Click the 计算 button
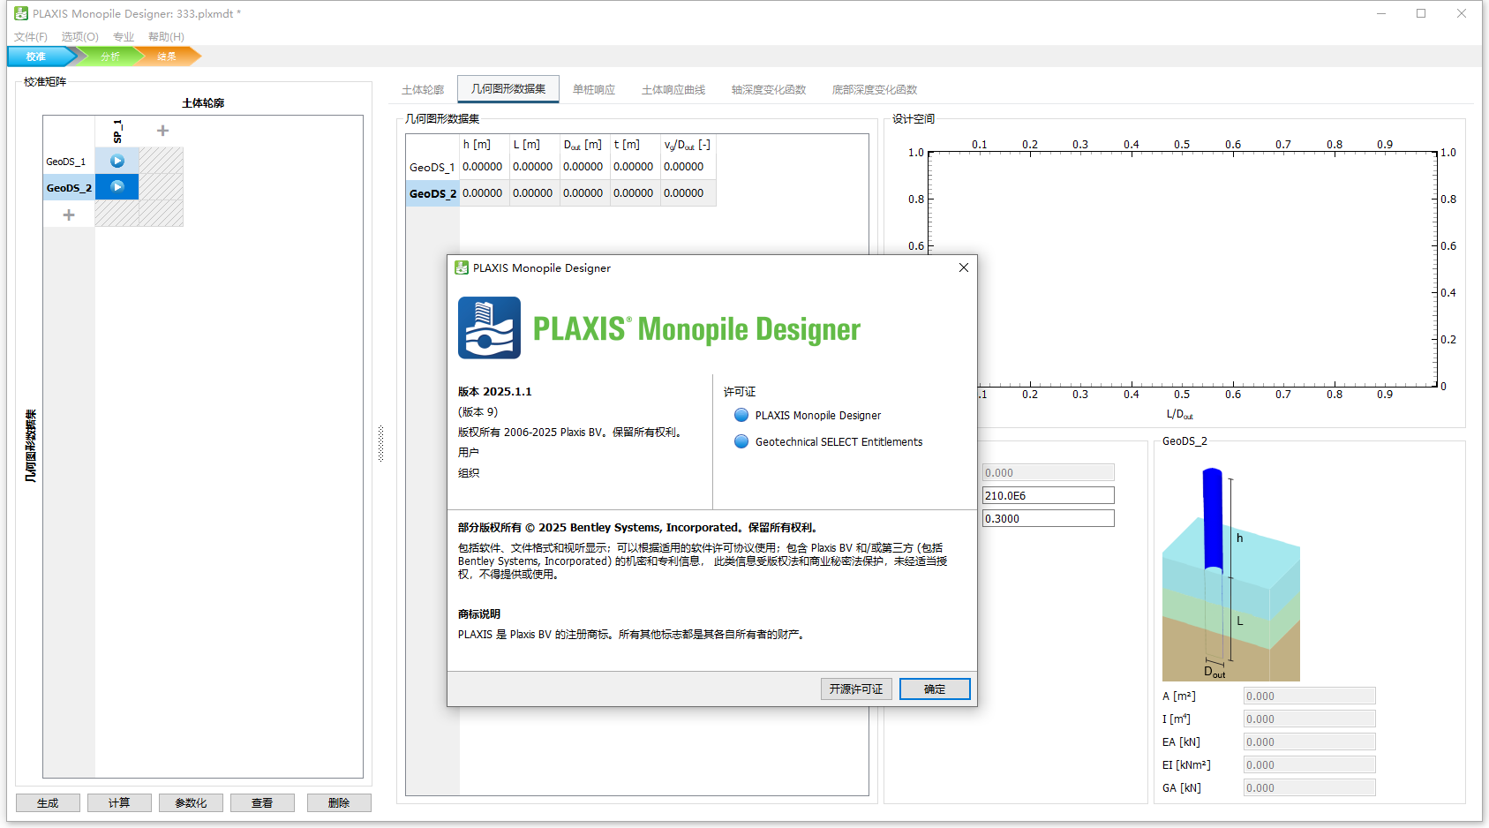1489x828 pixels. pyautogui.click(x=119, y=802)
